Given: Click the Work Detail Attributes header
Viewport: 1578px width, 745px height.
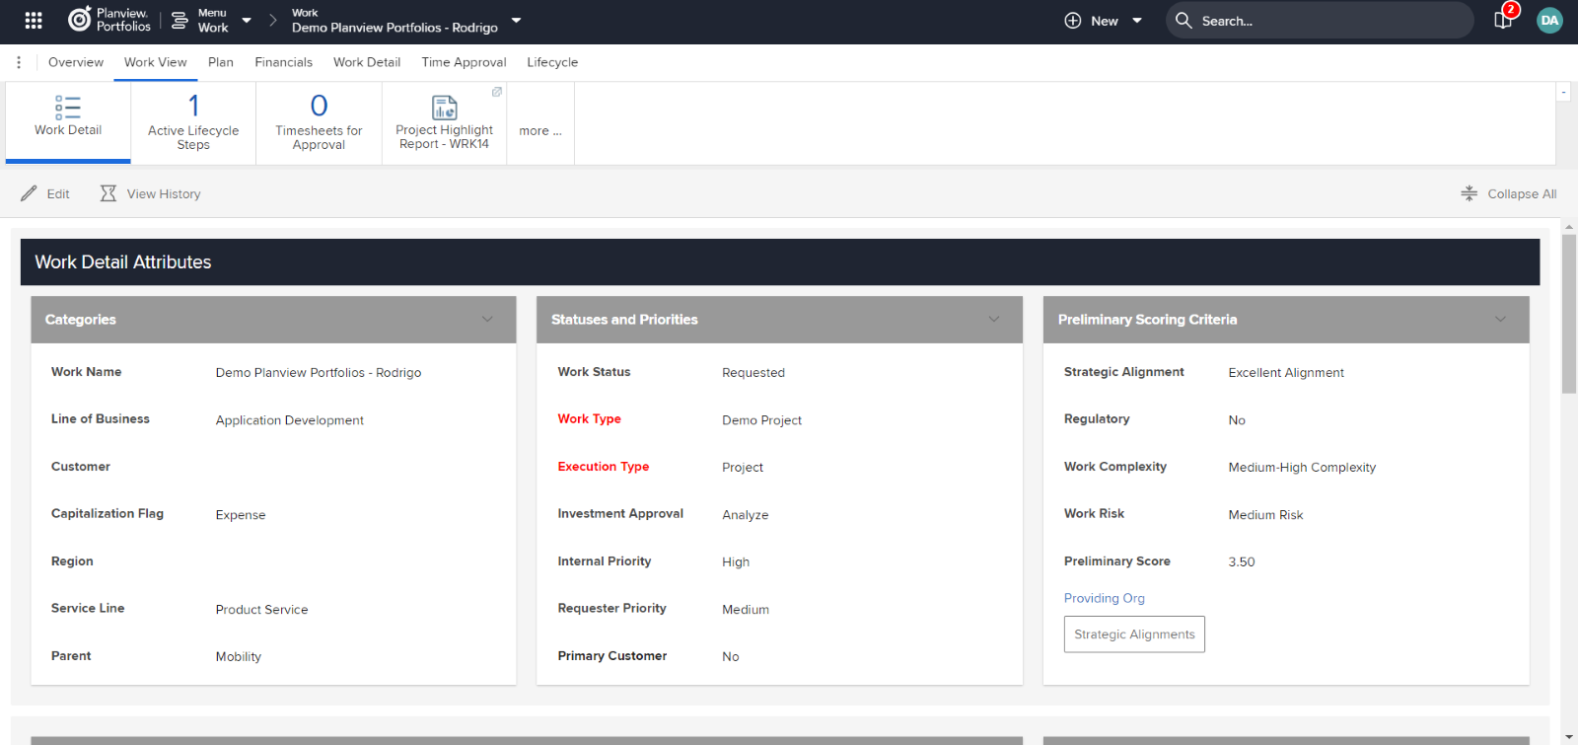Looking at the screenshot, I should pos(780,262).
